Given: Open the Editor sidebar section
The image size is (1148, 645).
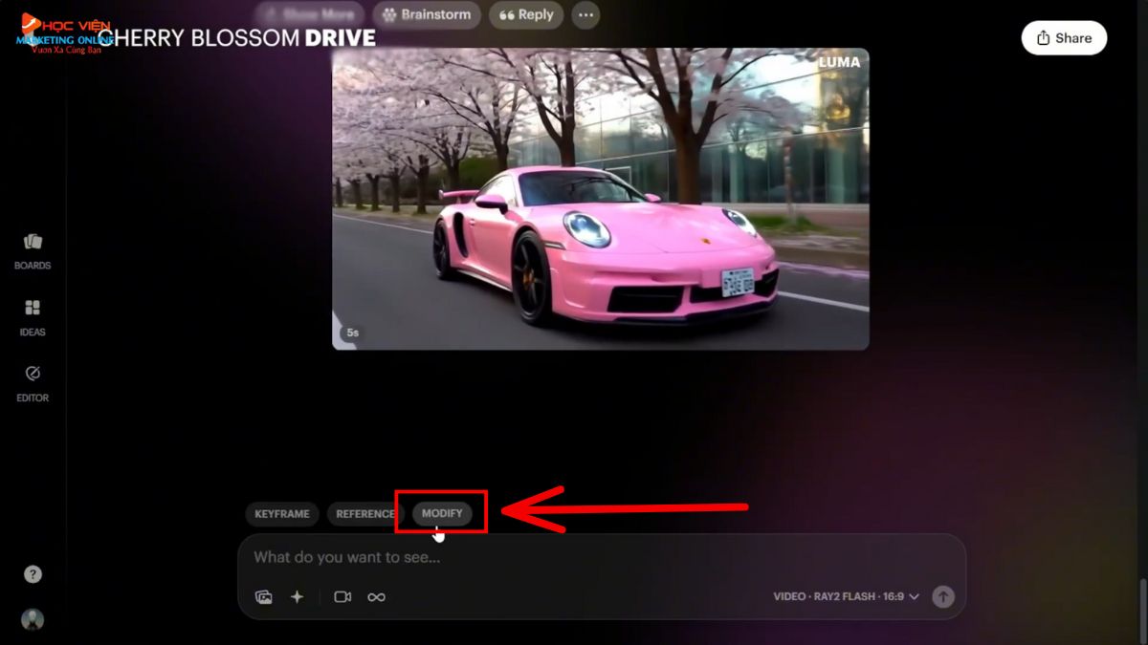Looking at the screenshot, I should [x=33, y=383].
